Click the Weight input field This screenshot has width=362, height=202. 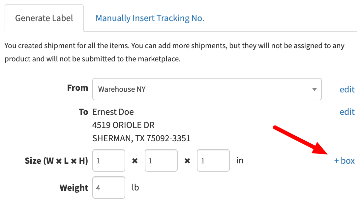109,188
